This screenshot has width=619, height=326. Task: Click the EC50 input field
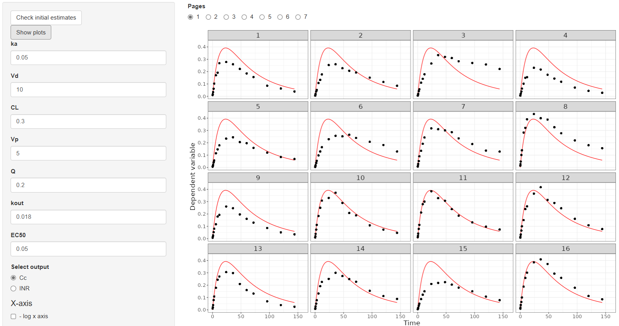click(x=88, y=249)
